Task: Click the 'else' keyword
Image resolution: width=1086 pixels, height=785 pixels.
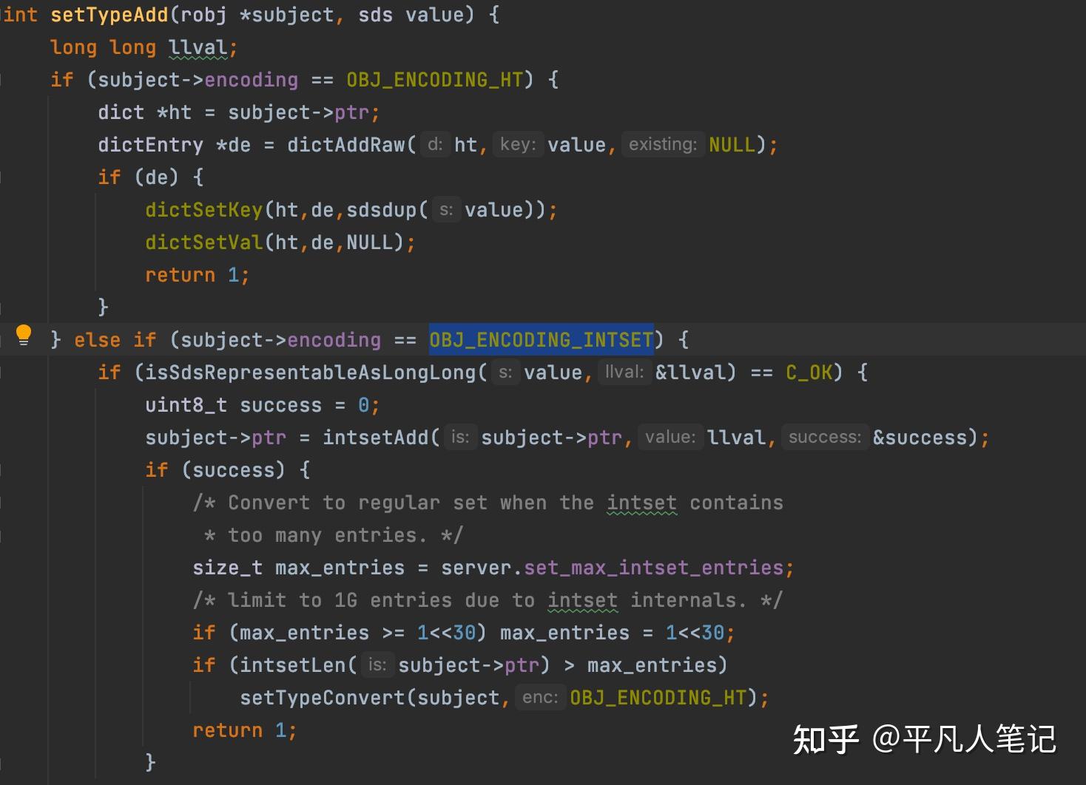Action: [97, 340]
